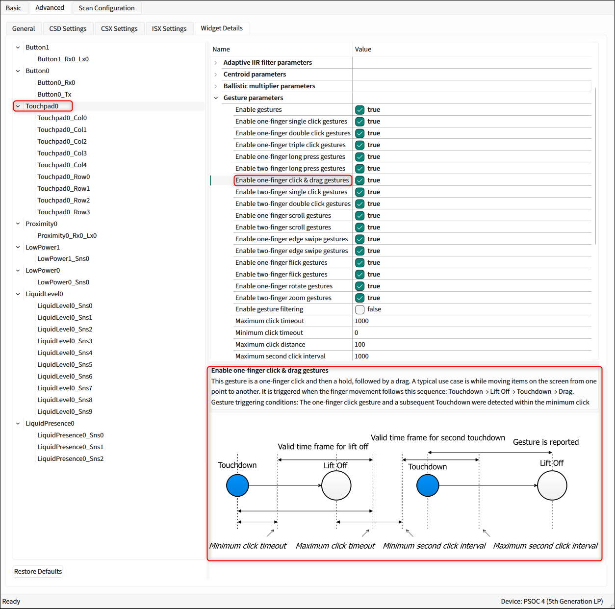Select the Touchpad0_Col2 sensor
Viewport: 615px width, 609px height.
62,142
